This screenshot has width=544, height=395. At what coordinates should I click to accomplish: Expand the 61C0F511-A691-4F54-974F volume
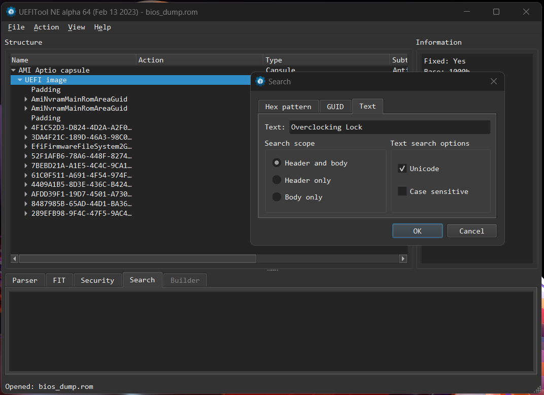pos(26,175)
